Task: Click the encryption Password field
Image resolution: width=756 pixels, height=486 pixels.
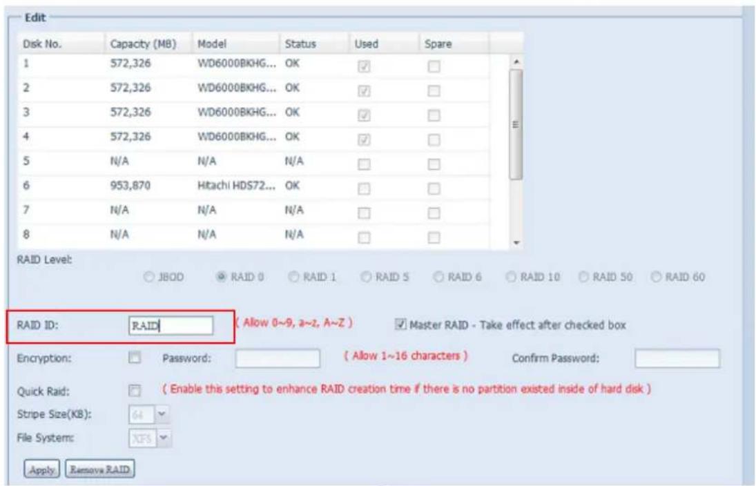Action: tap(277, 359)
